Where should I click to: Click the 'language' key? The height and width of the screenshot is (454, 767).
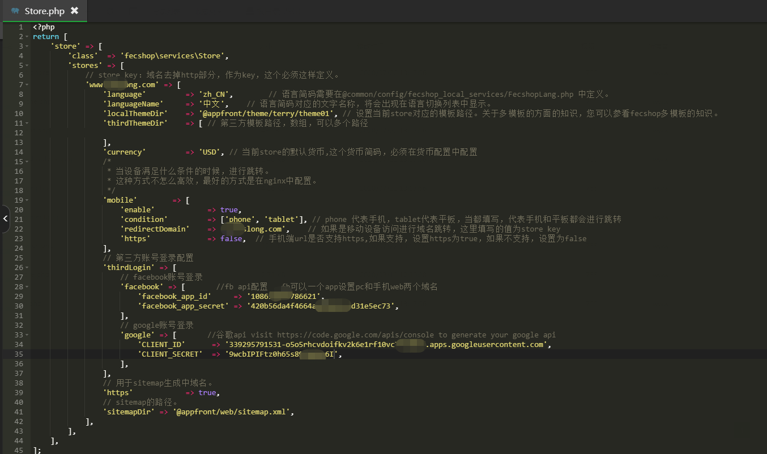click(x=125, y=95)
